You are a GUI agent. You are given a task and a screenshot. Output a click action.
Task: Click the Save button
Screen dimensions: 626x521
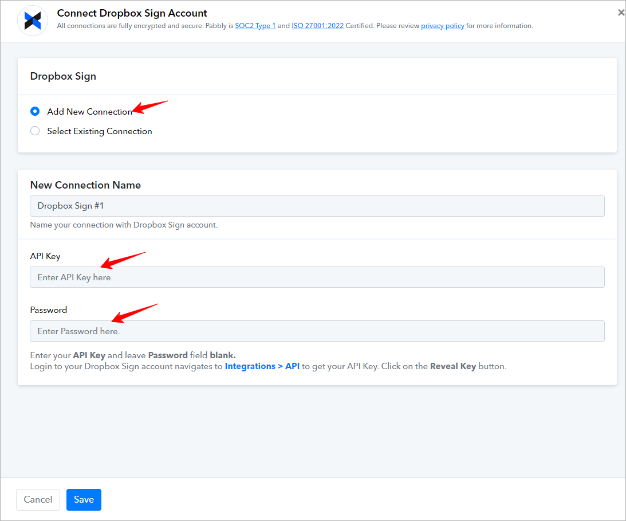tap(84, 500)
